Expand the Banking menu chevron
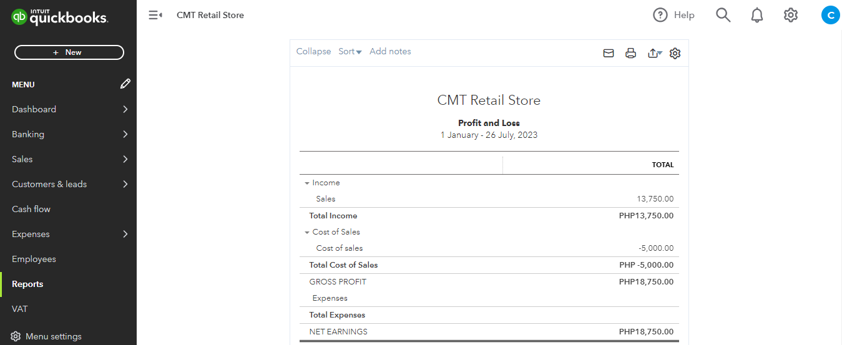Screen dimensions: 842x345 125,134
